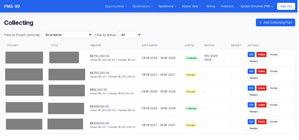Open the Opportunities menu
299x140 pixels.
(116, 6)
